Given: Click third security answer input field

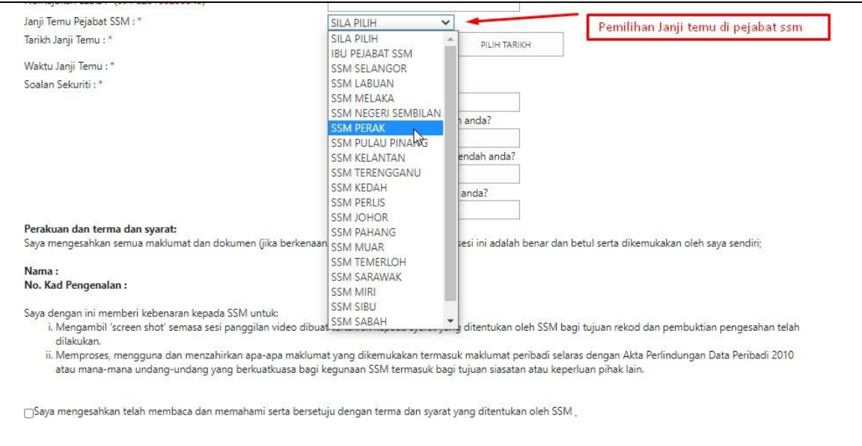Looking at the screenshot, I should click(489, 174).
